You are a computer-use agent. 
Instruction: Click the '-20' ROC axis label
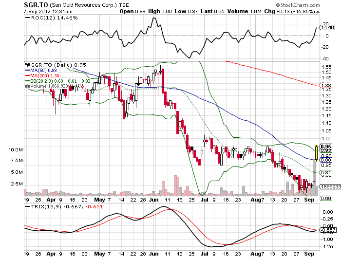click(x=325, y=47)
